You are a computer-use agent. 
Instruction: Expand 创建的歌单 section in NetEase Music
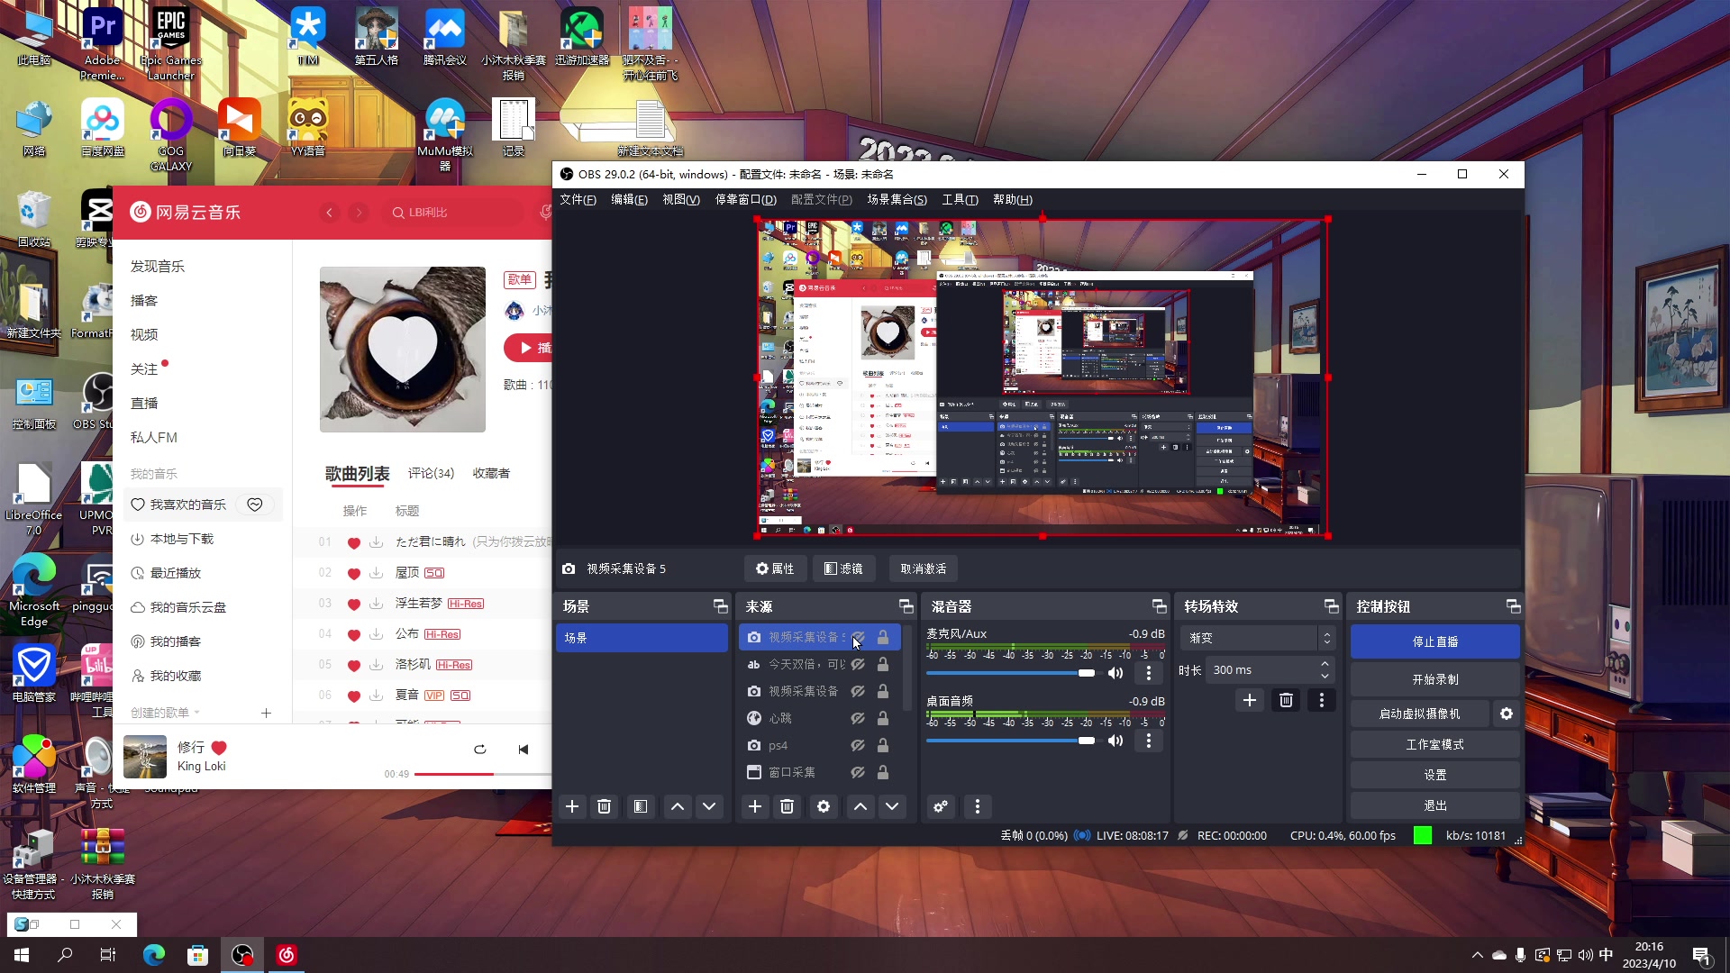(x=165, y=713)
